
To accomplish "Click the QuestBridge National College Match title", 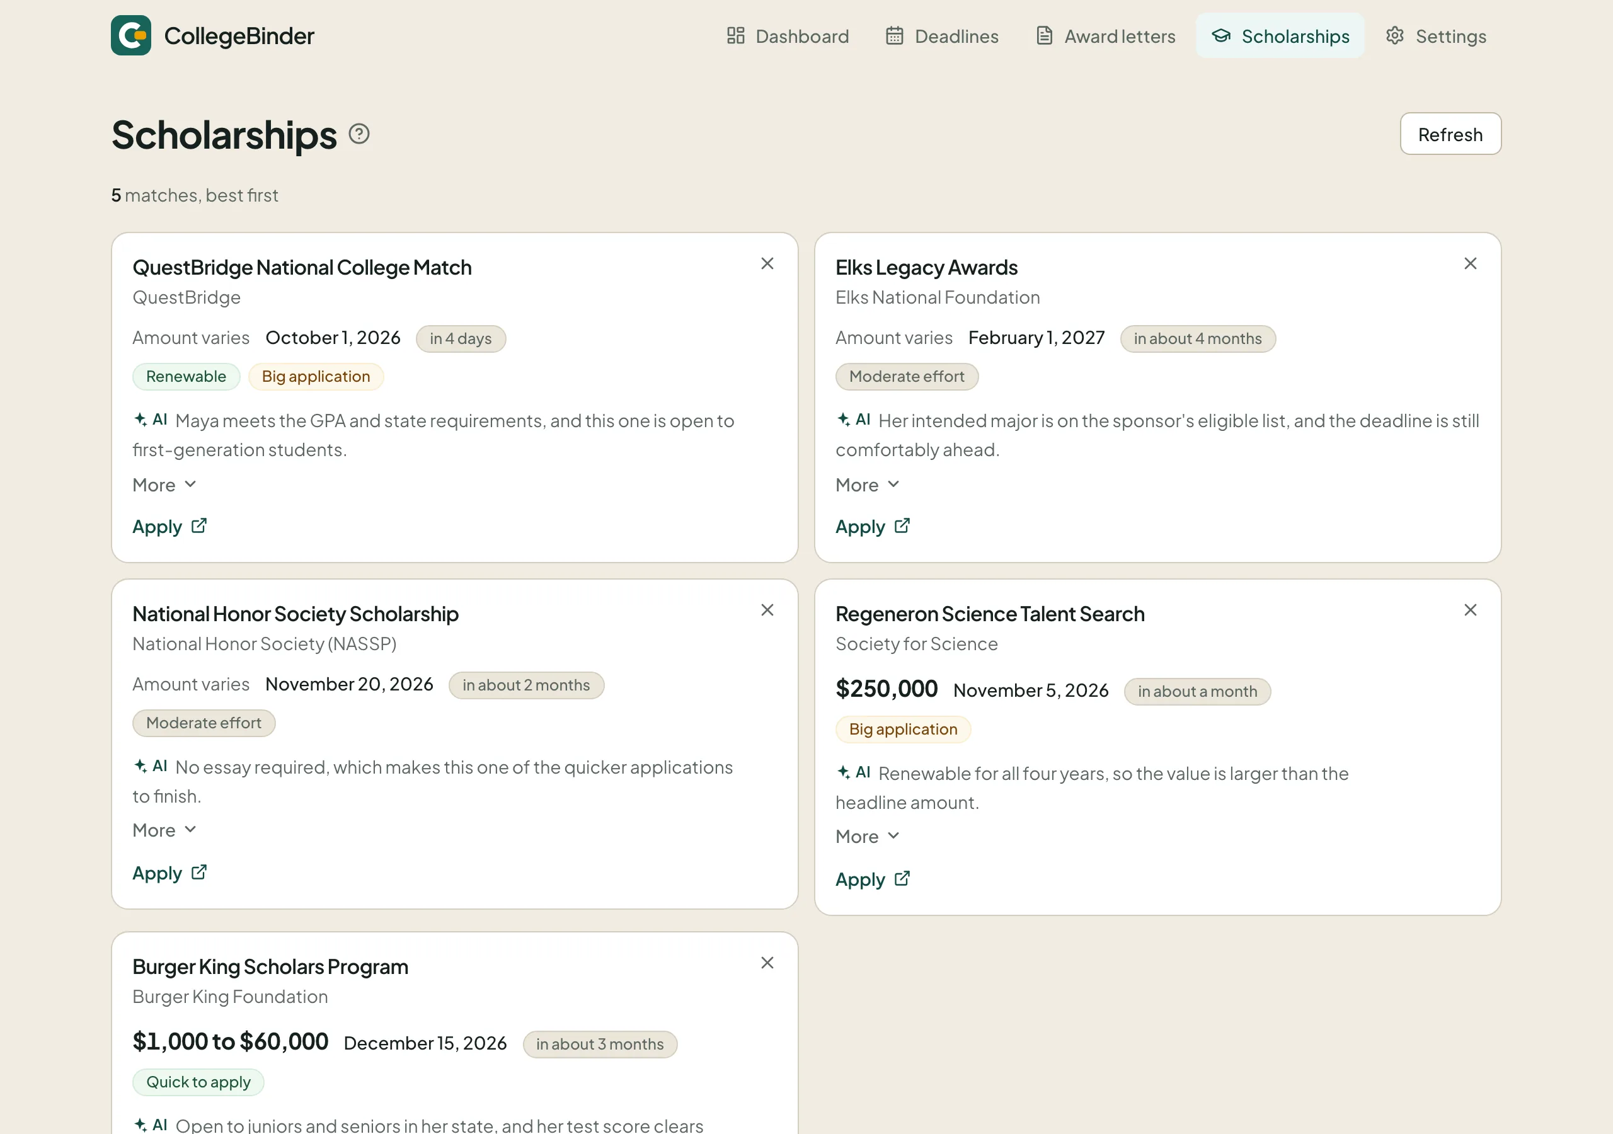I will [x=302, y=268].
